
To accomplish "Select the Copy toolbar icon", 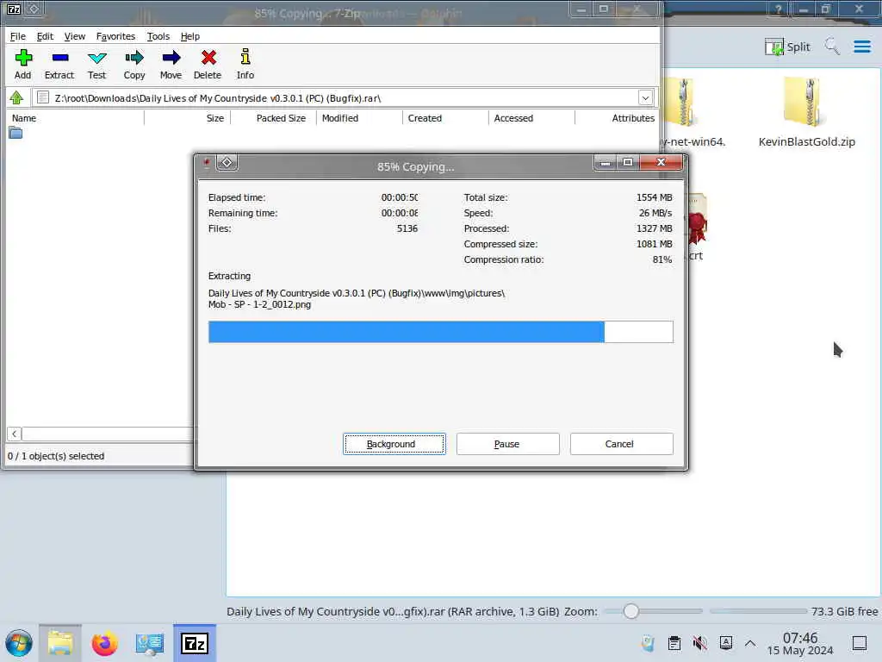I will pos(134,64).
